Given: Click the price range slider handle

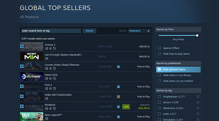Looking at the screenshot, I should coord(197,35).
